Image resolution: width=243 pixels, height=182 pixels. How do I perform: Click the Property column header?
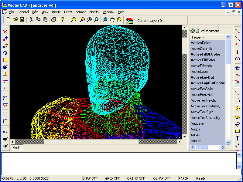click(x=208, y=37)
